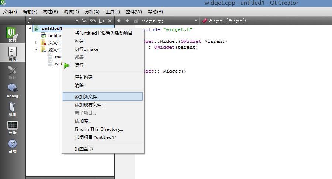Toggle synchronize with editor link icon
Screen dimensions: 332x179
(x=93, y=21)
